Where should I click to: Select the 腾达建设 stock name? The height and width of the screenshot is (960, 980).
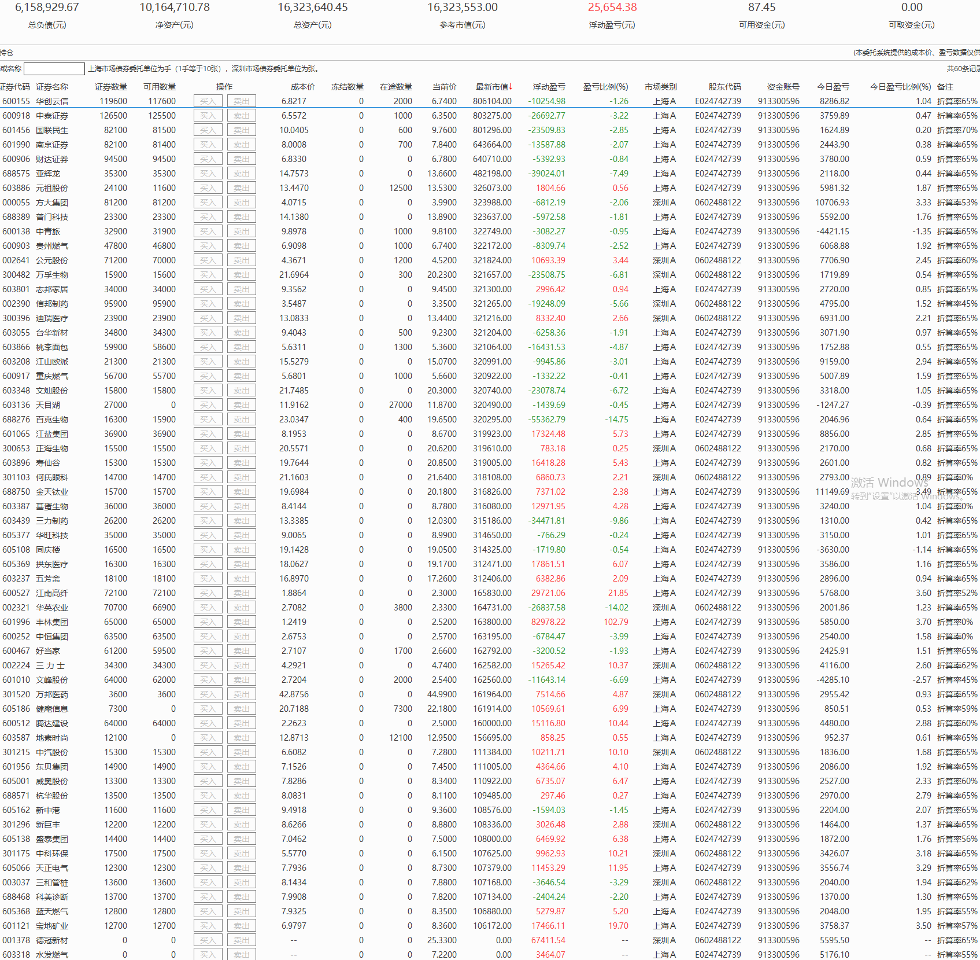tap(52, 723)
